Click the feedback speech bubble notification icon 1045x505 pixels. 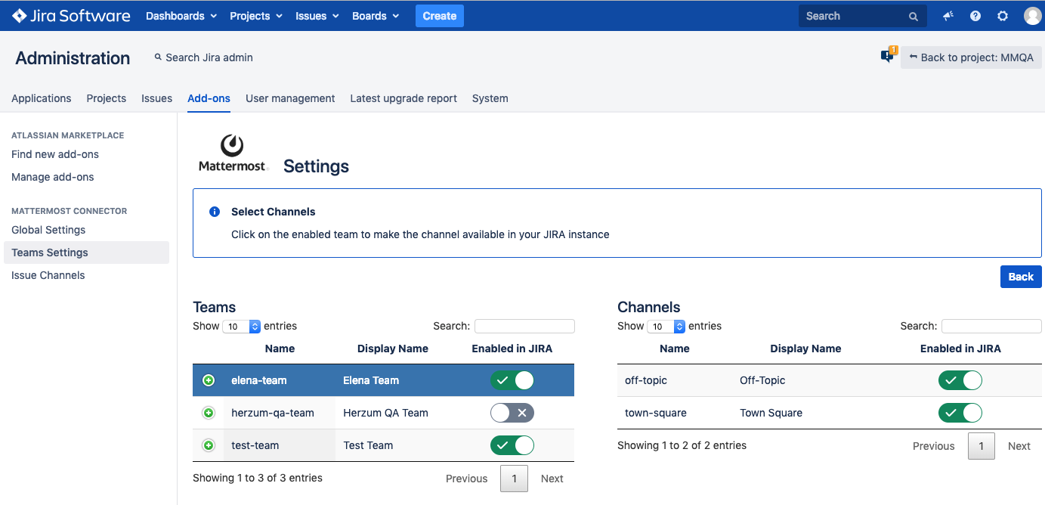888,56
